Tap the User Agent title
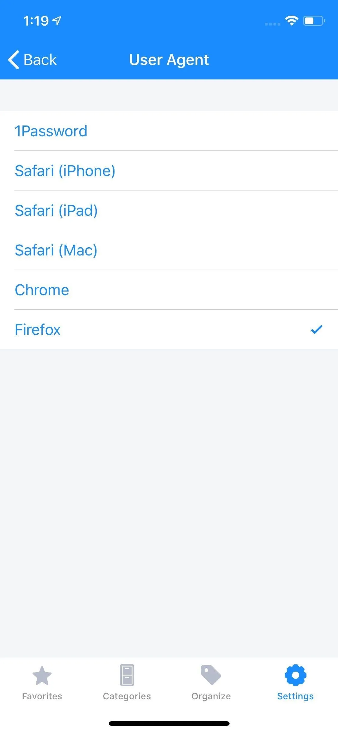The width and height of the screenshot is (338, 733). [x=169, y=60]
